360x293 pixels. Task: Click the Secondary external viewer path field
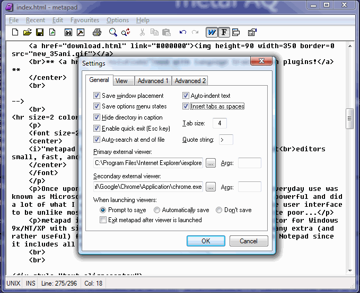(148, 187)
